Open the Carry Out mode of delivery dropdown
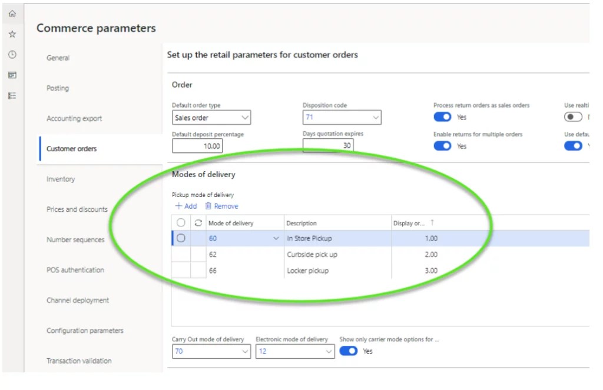 point(246,351)
